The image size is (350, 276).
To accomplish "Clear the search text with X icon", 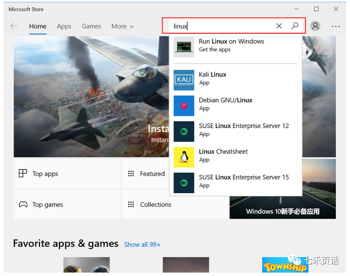I will click(279, 26).
